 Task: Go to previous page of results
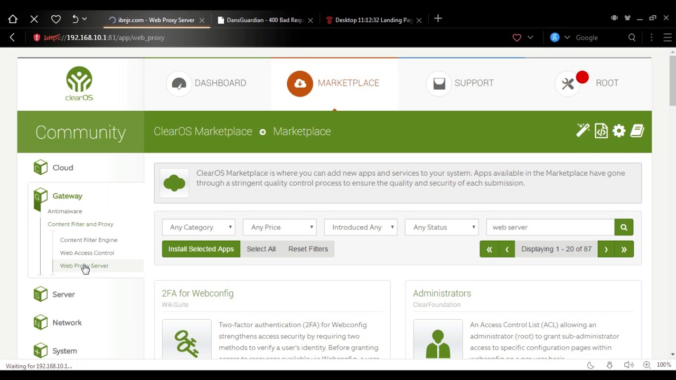pos(507,249)
